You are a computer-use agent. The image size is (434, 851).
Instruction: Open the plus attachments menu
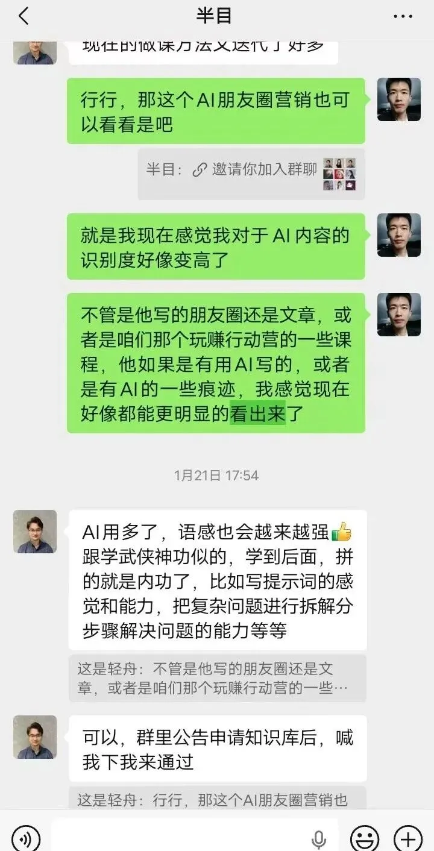[408, 837]
